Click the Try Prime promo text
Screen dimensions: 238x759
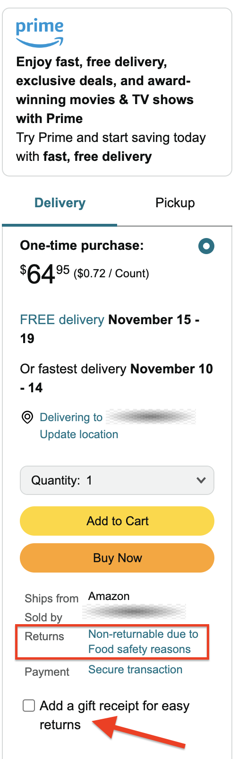pyautogui.click(x=111, y=147)
